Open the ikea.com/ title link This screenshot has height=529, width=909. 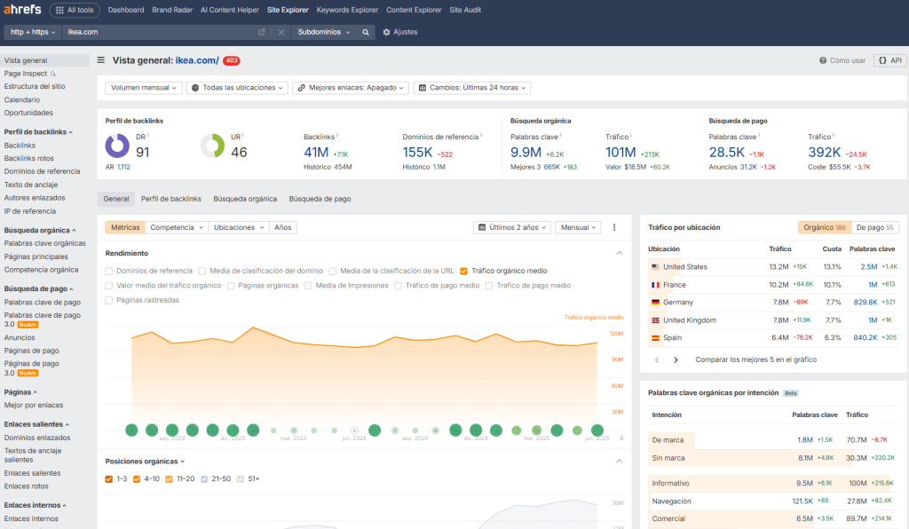click(197, 60)
